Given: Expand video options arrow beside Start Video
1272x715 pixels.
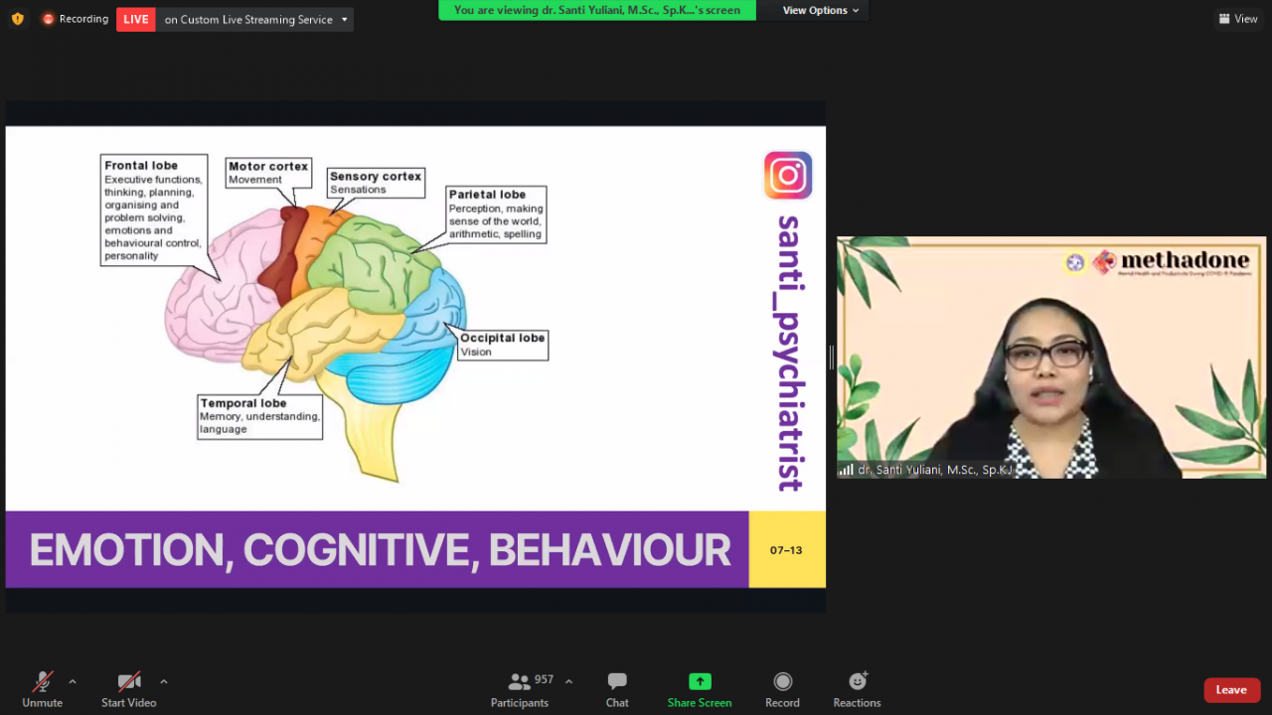Looking at the screenshot, I should (x=164, y=681).
